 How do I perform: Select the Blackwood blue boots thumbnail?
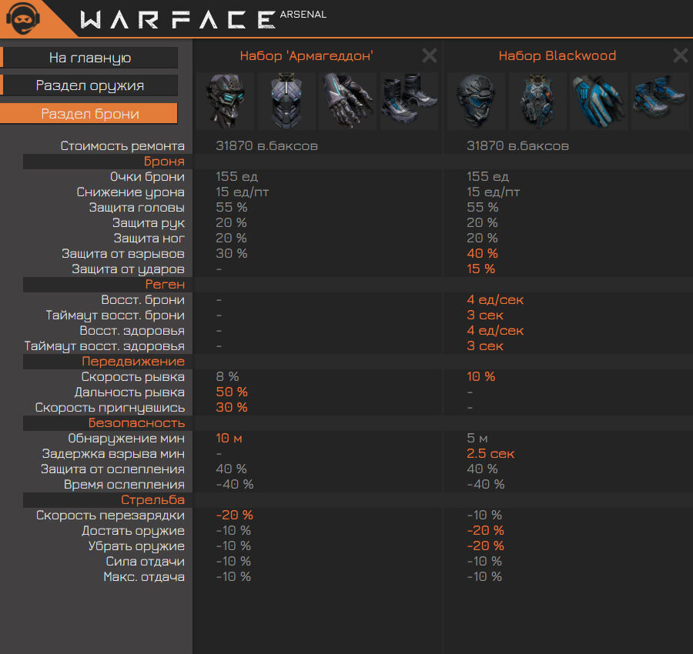(661, 101)
